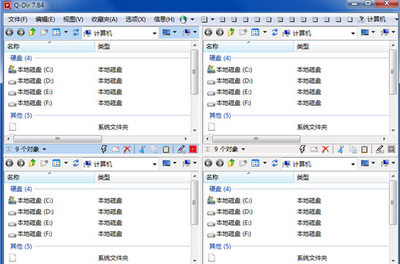
Task: Go back in the top-left pane
Action: 10,33
